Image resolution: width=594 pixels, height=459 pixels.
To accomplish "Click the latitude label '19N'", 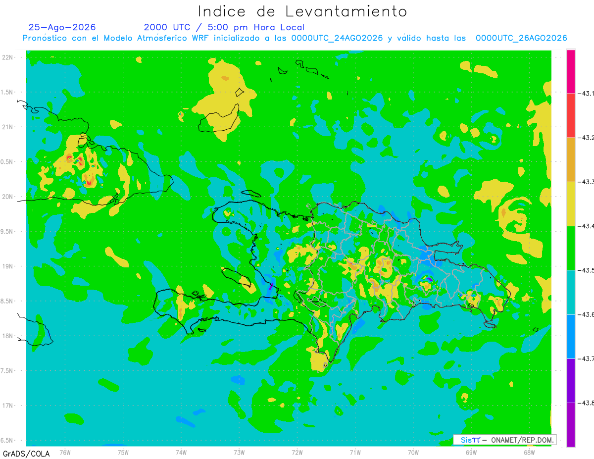I will (8, 266).
